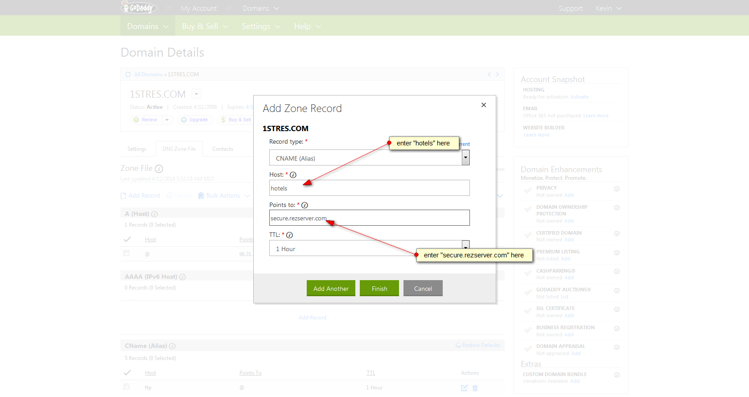Open the Bulk Actions dropdown
This screenshot has height=397, width=749.
[224, 195]
